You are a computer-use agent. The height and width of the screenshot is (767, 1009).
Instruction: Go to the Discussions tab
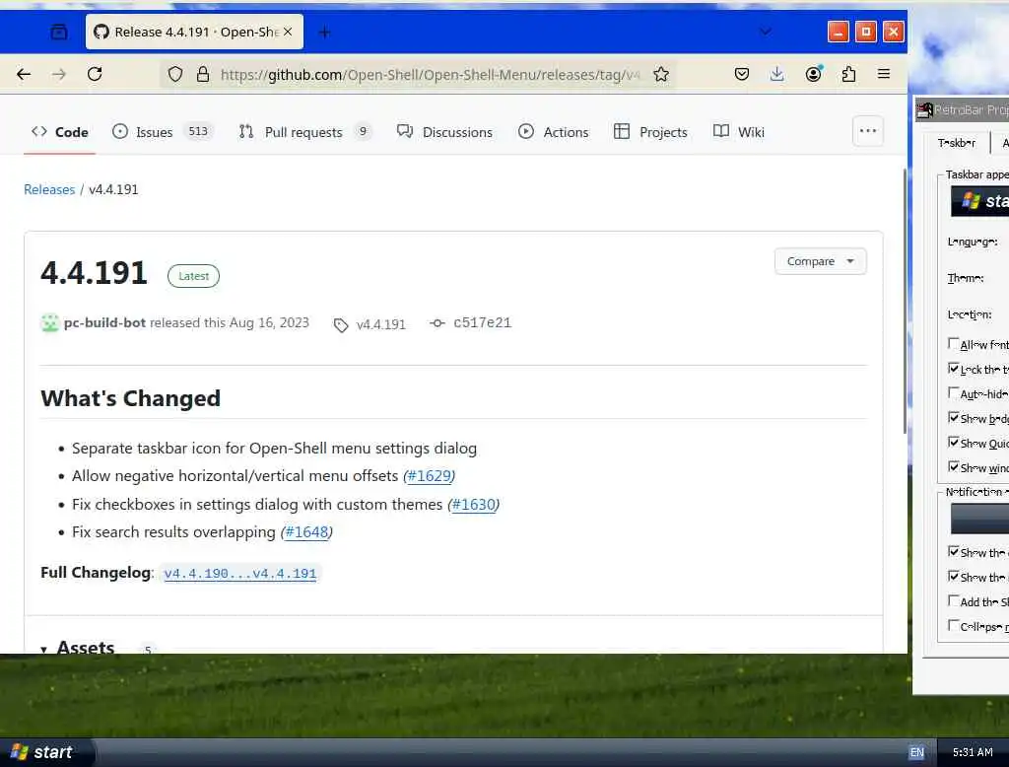point(444,132)
